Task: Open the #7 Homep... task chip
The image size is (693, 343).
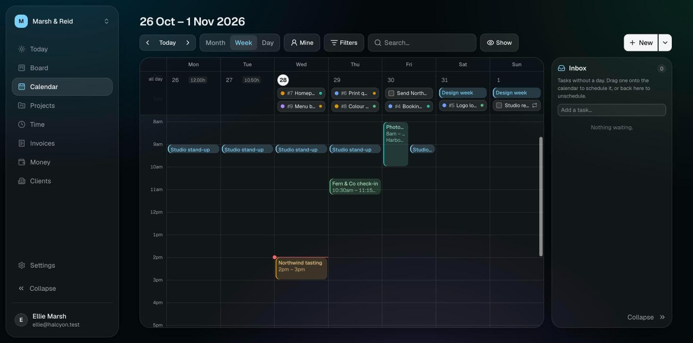Action: tap(301, 93)
